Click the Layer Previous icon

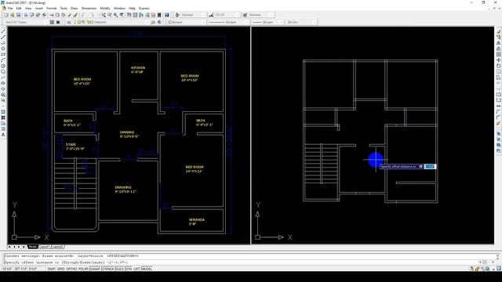pos(159,22)
